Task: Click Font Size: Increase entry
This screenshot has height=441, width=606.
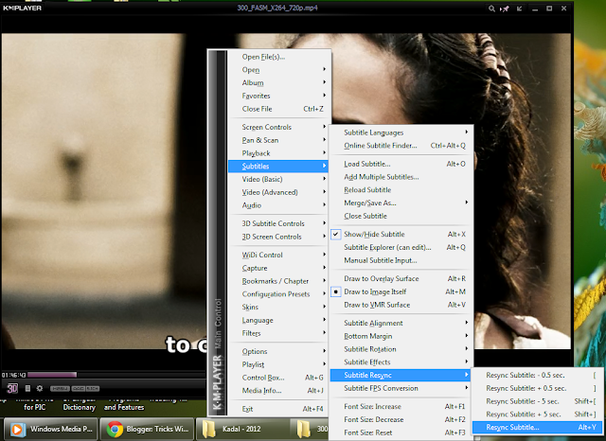Action: 401,407
